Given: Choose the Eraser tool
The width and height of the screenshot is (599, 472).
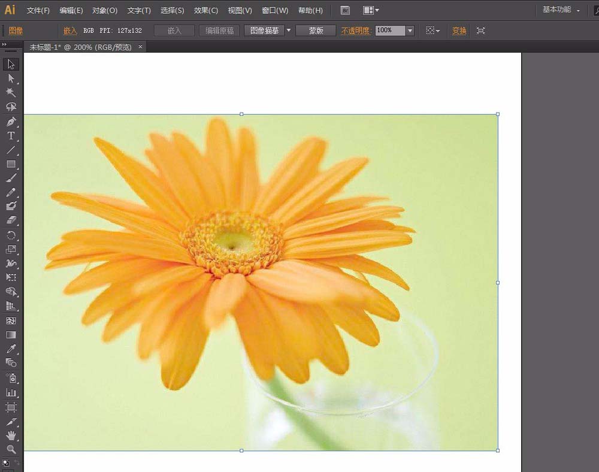Looking at the screenshot, I should click(x=11, y=220).
